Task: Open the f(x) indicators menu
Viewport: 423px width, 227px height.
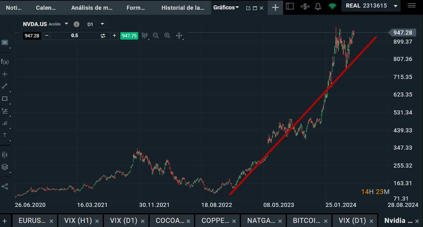Action: 5,62
